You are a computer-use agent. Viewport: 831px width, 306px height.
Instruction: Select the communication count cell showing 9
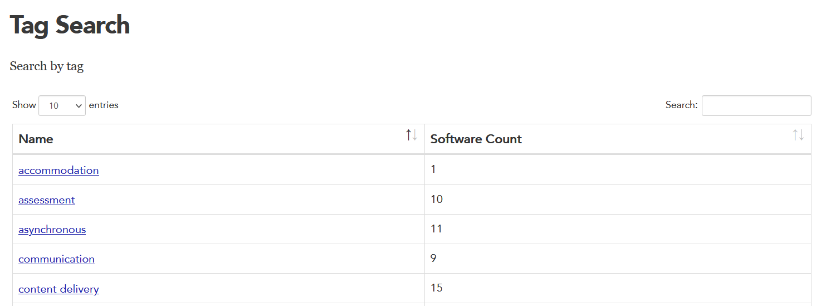[433, 258]
